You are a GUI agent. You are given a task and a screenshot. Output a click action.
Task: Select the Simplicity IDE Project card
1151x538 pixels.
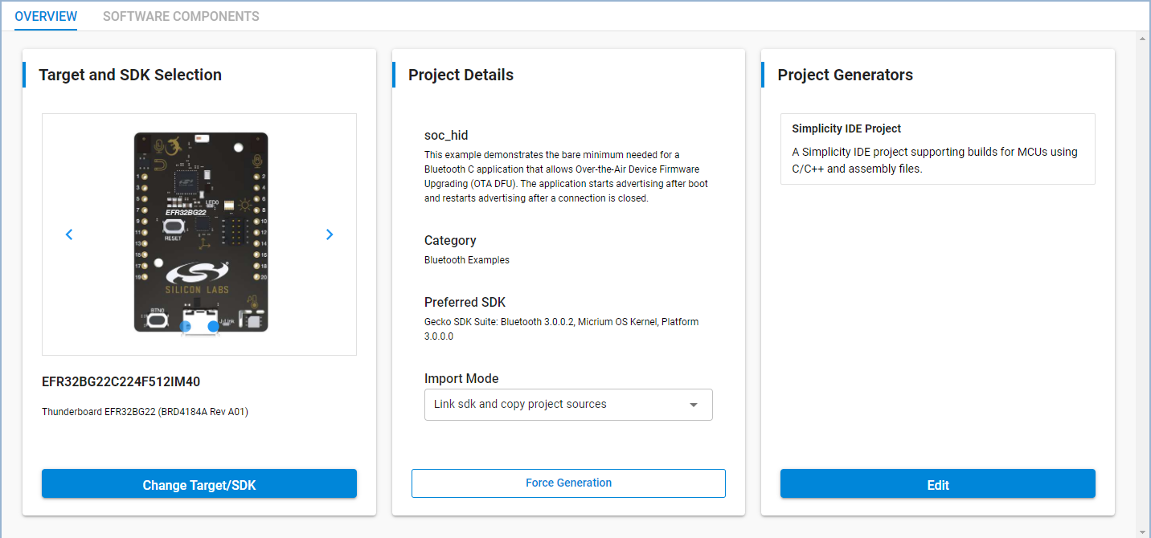click(x=937, y=149)
